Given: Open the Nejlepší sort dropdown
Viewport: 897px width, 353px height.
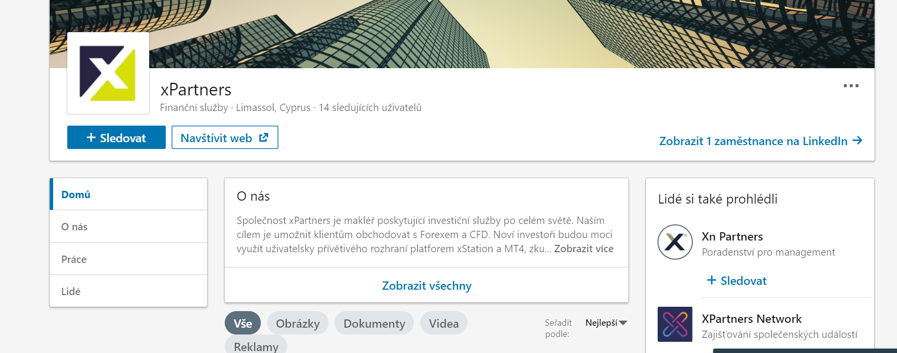Looking at the screenshot, I should point(606,323).
